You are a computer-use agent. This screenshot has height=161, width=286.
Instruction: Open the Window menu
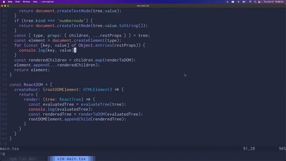click(26, 2)
